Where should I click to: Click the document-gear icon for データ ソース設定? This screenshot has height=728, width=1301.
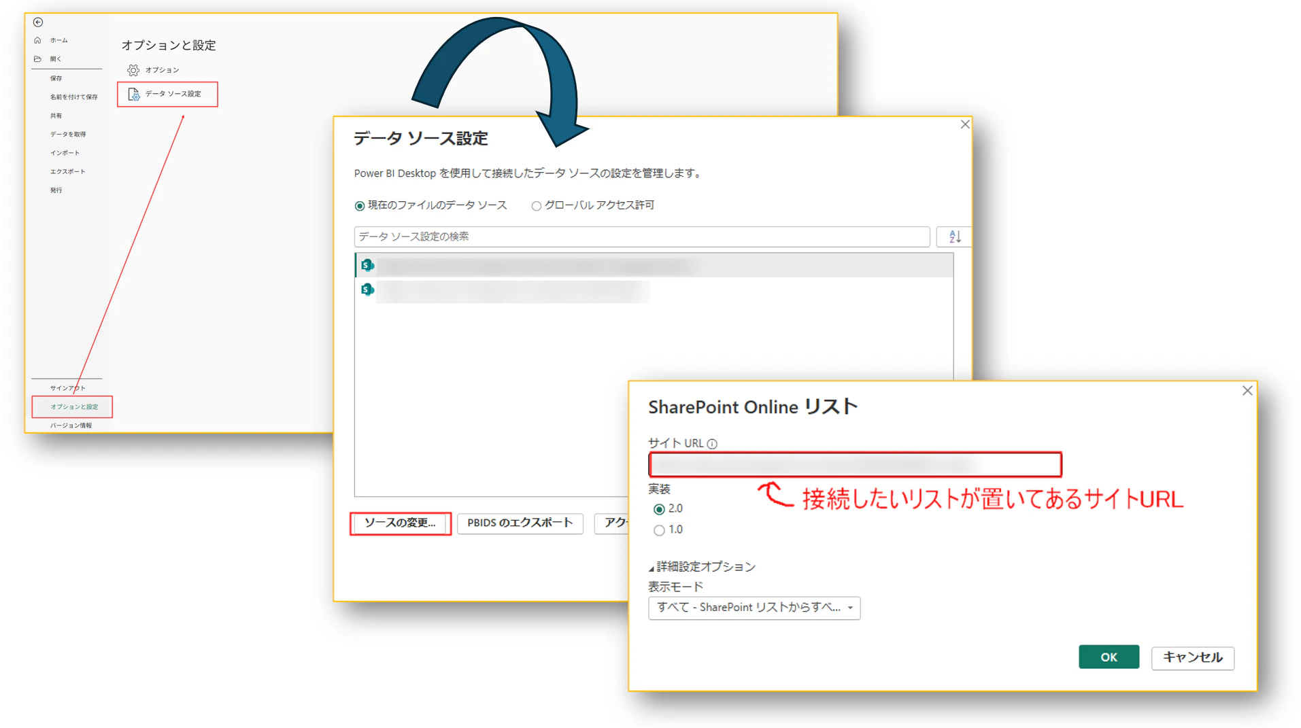point(134,94)
